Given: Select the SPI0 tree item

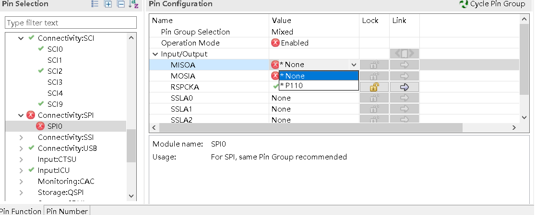Looking at the screenshot, I should point(55,126).
